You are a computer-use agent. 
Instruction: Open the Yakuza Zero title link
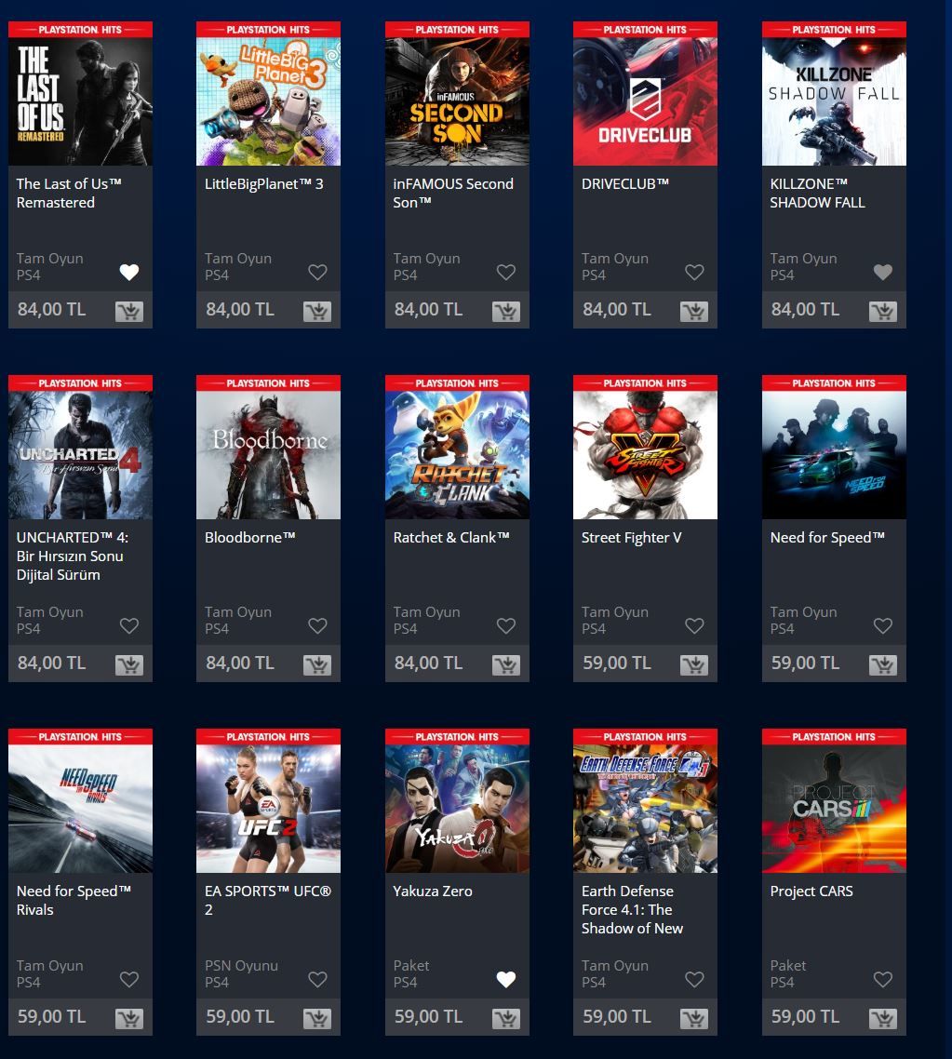pyautogui.click(x=433, y=891)
